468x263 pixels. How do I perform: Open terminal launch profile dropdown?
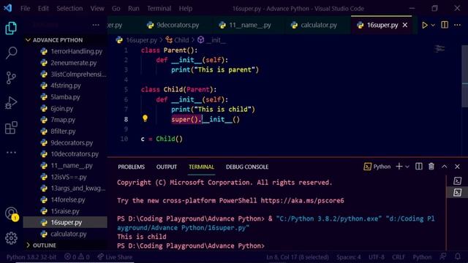[407, 167]
